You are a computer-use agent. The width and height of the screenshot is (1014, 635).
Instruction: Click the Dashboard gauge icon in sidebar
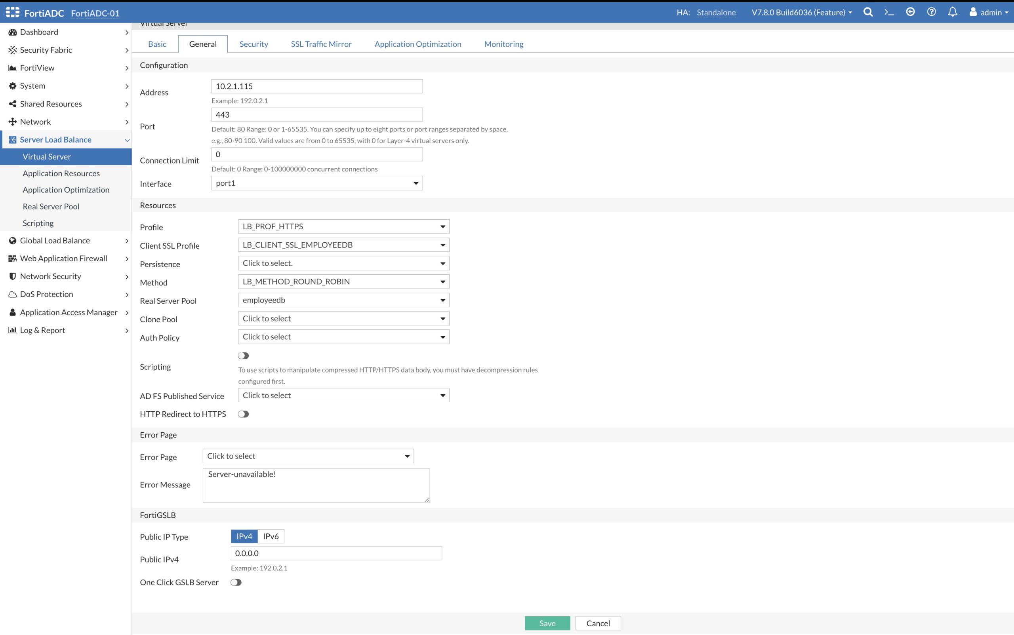13,32
